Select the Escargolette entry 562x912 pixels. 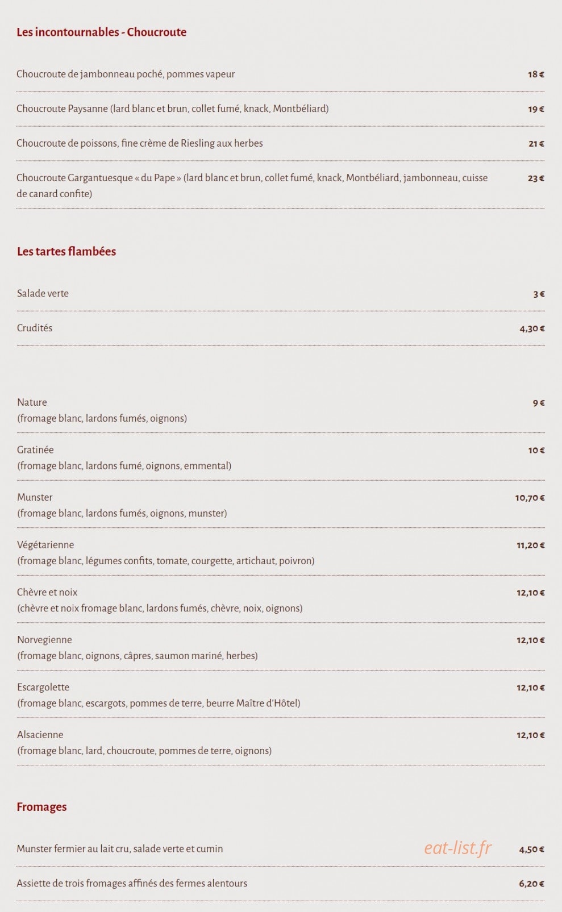point(281,695)
